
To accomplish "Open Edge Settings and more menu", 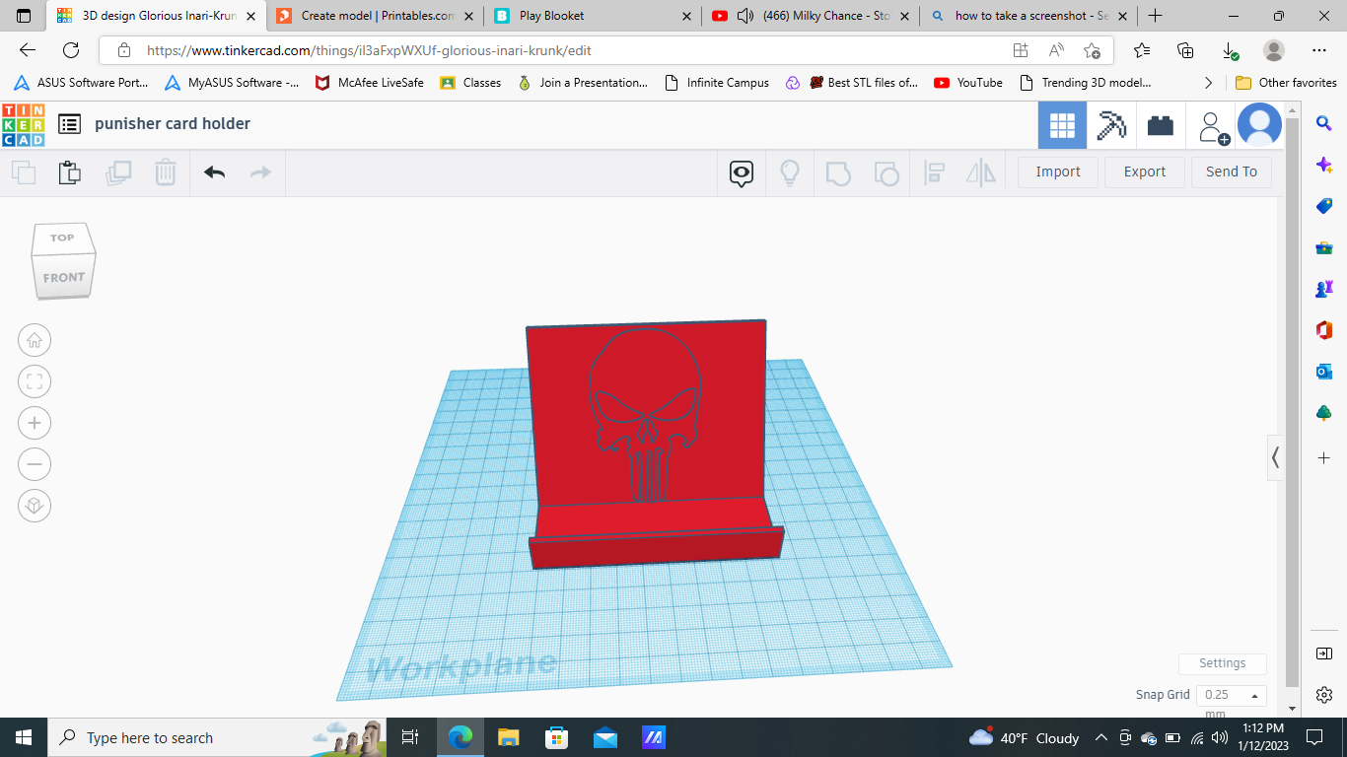I will 1319,50.
